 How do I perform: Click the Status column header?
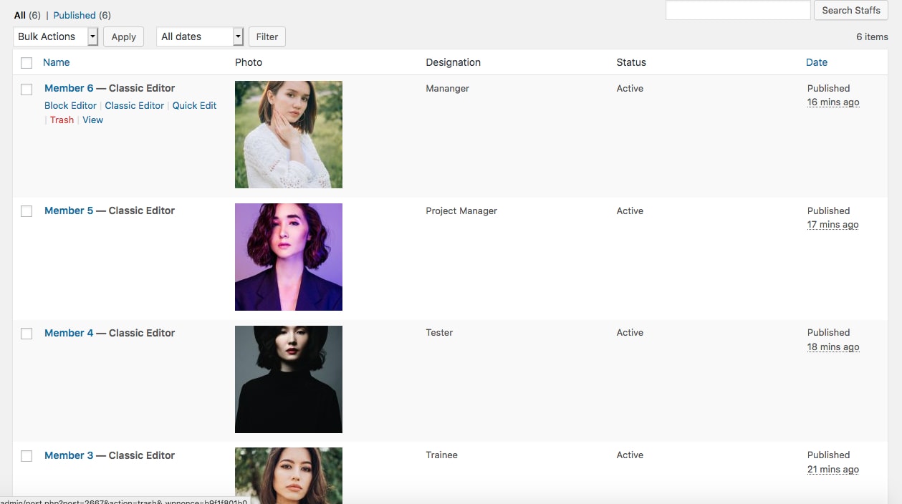pos(631,62)
